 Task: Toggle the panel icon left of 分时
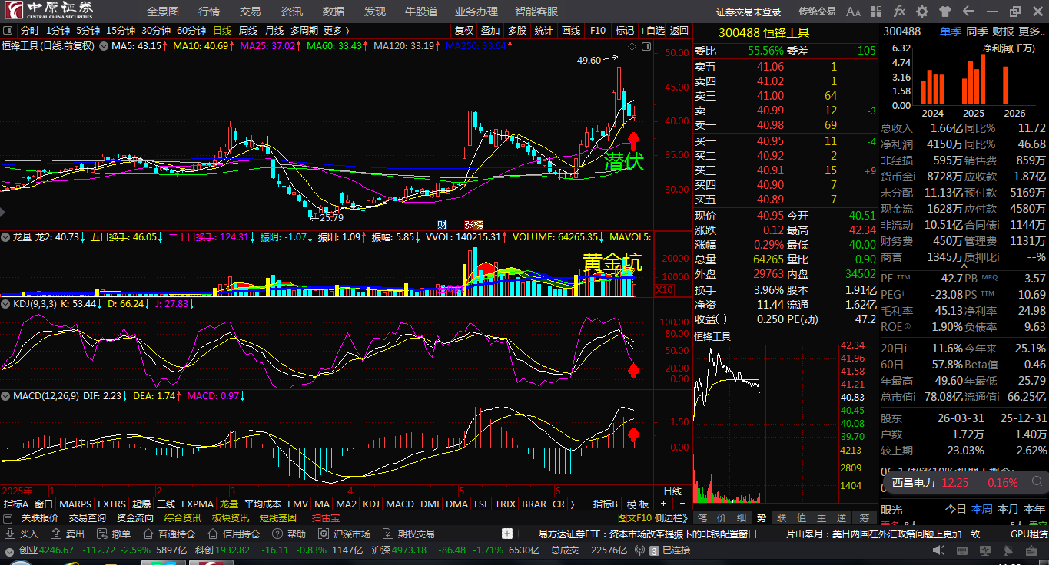click(x=8, y=31)
